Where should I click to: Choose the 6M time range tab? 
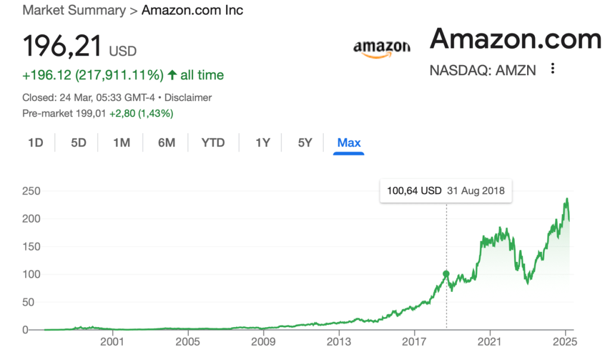tap(166, 143)
